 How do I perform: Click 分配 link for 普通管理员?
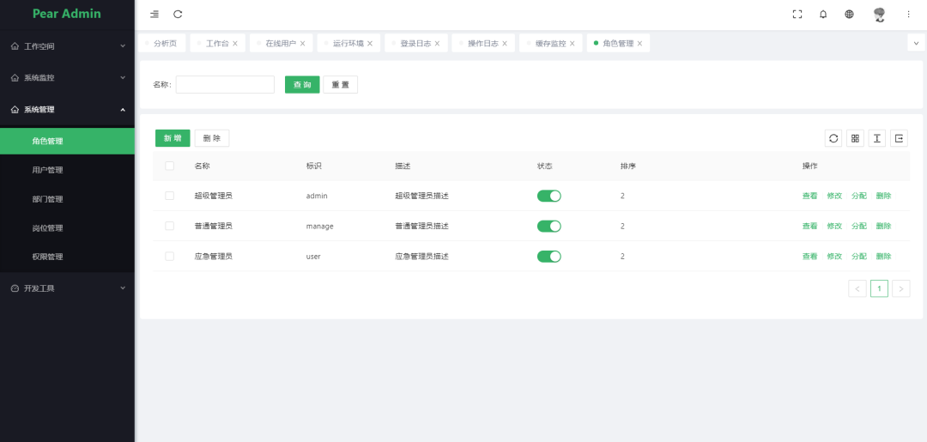pos(859,226)
